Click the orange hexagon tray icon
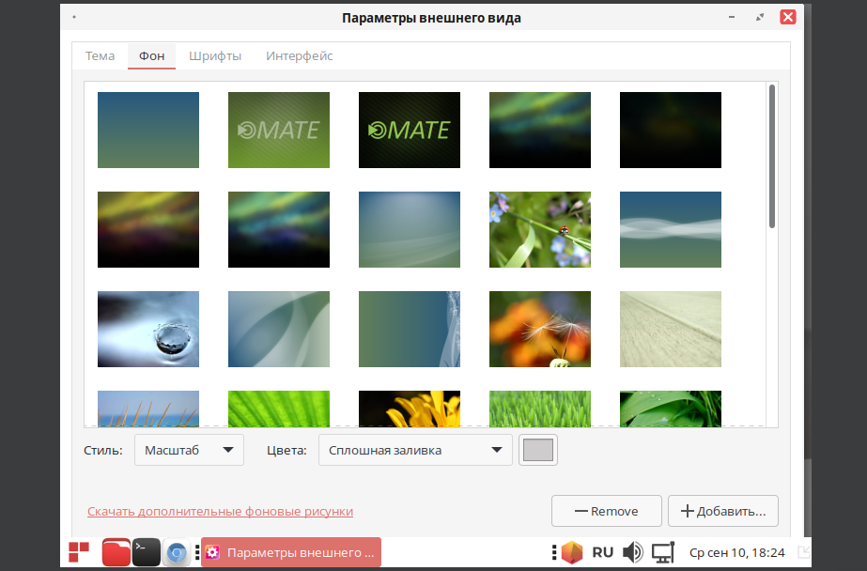This screenshot has height=571, width=867. tap(572, 552)
